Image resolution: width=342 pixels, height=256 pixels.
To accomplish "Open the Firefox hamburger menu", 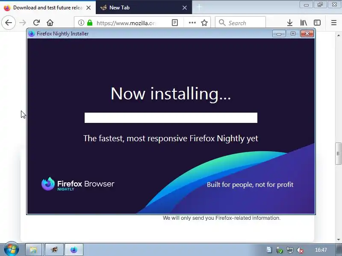I will tap(334, 23).
